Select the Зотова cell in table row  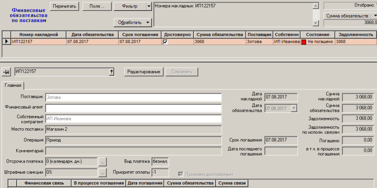coord(260,41)
